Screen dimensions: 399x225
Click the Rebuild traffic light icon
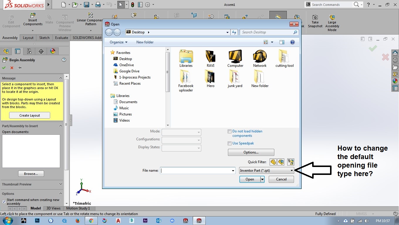pyautogui.click(x=133, y=5)
